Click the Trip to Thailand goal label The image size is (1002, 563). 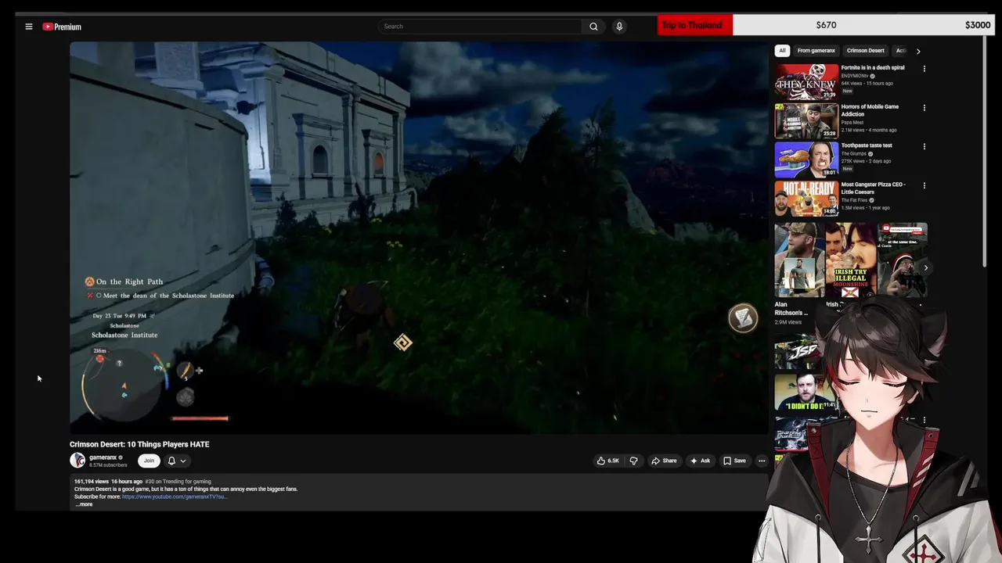click(692, 25)
